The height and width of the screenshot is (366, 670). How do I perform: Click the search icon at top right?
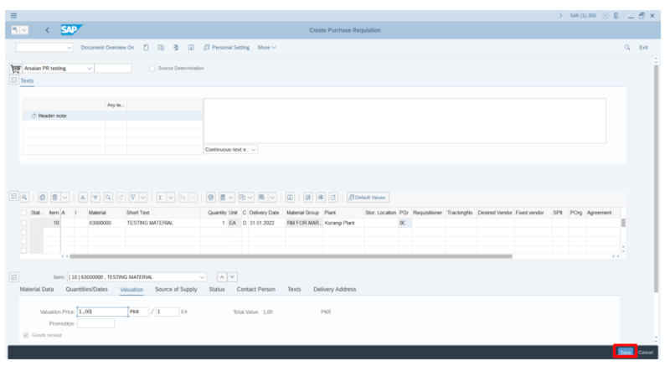pos(626,47)
